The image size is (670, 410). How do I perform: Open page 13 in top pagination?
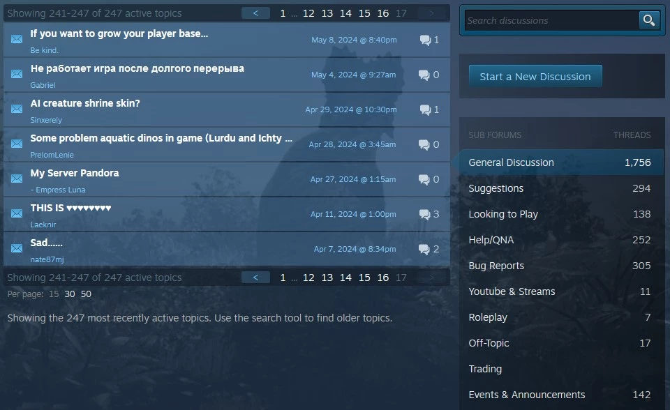pos(327,13)
